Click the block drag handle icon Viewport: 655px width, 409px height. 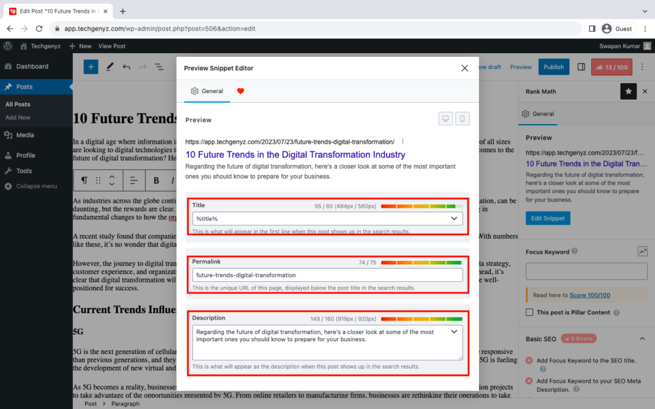pos(98,180)
